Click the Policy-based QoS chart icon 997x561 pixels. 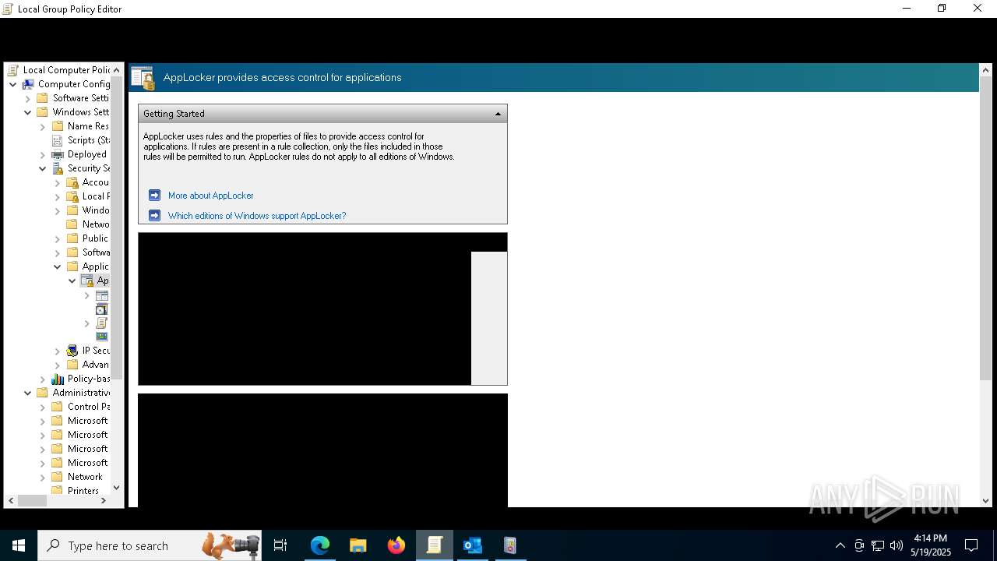(57, 379)
